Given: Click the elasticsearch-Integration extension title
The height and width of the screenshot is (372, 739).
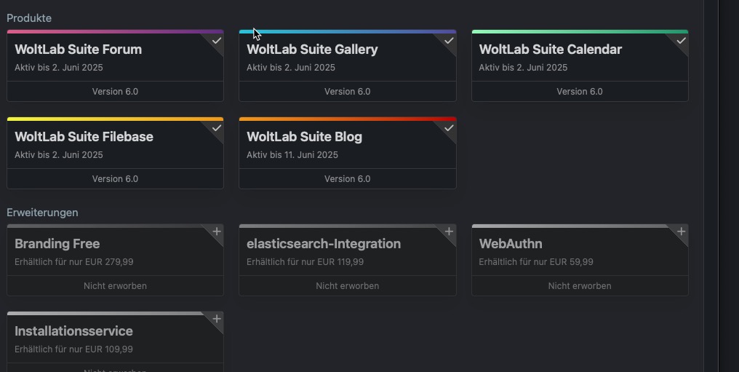Looking at the screenshot, I should point(324,244).
